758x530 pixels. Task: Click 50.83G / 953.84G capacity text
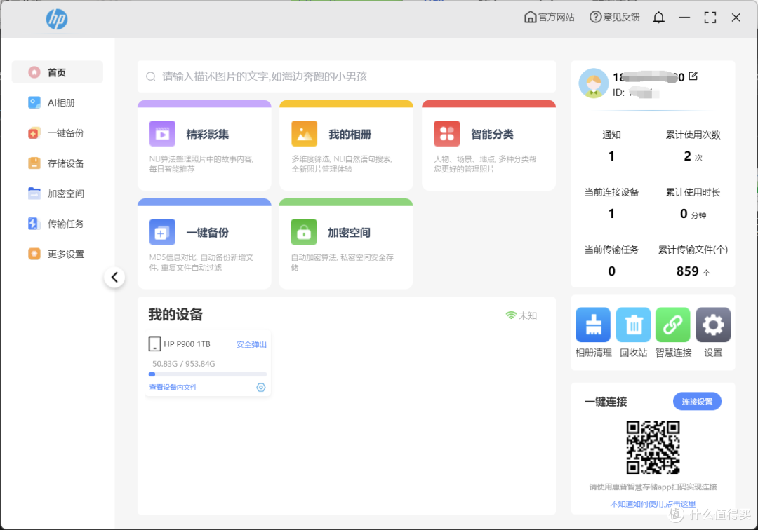coord(184,363)
